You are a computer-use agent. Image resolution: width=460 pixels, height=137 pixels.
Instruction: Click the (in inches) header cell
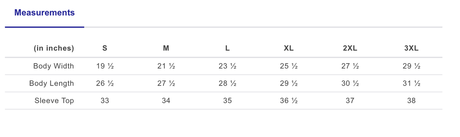point(54,48)
